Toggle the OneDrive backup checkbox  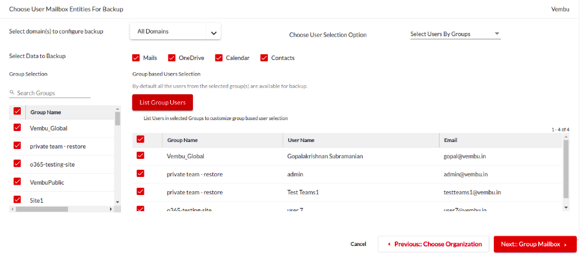point(172,58)
